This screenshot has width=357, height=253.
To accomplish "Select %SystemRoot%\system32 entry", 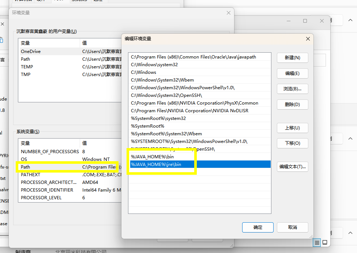I will click(199, 118).
